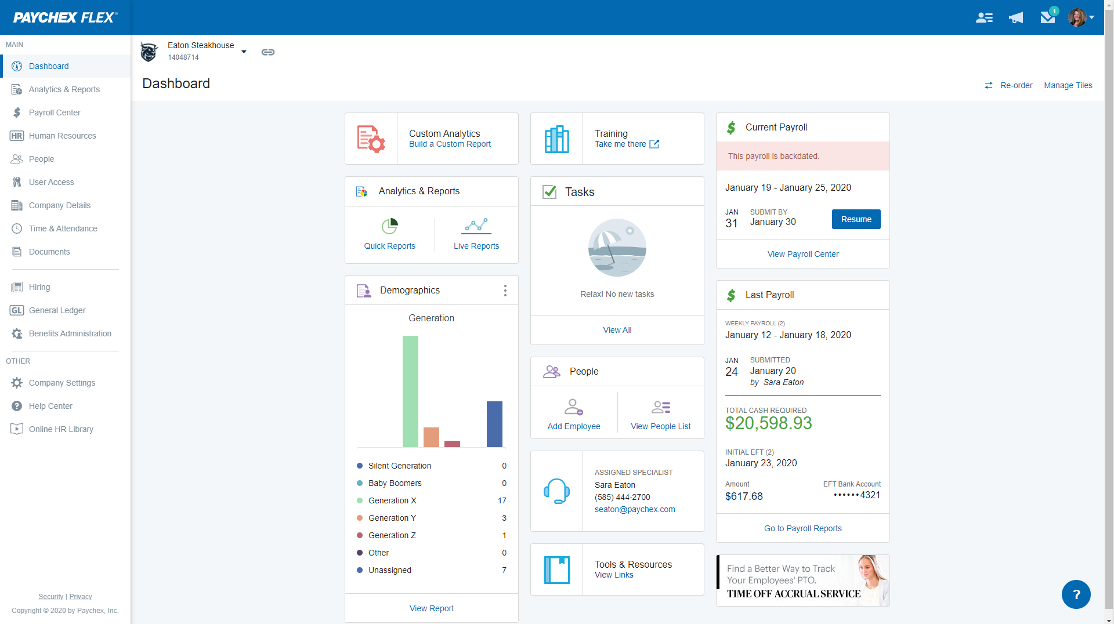Open the Demographics tile options menu
Viewport: 1114px width, 624px height.
[x=505, y=290]
